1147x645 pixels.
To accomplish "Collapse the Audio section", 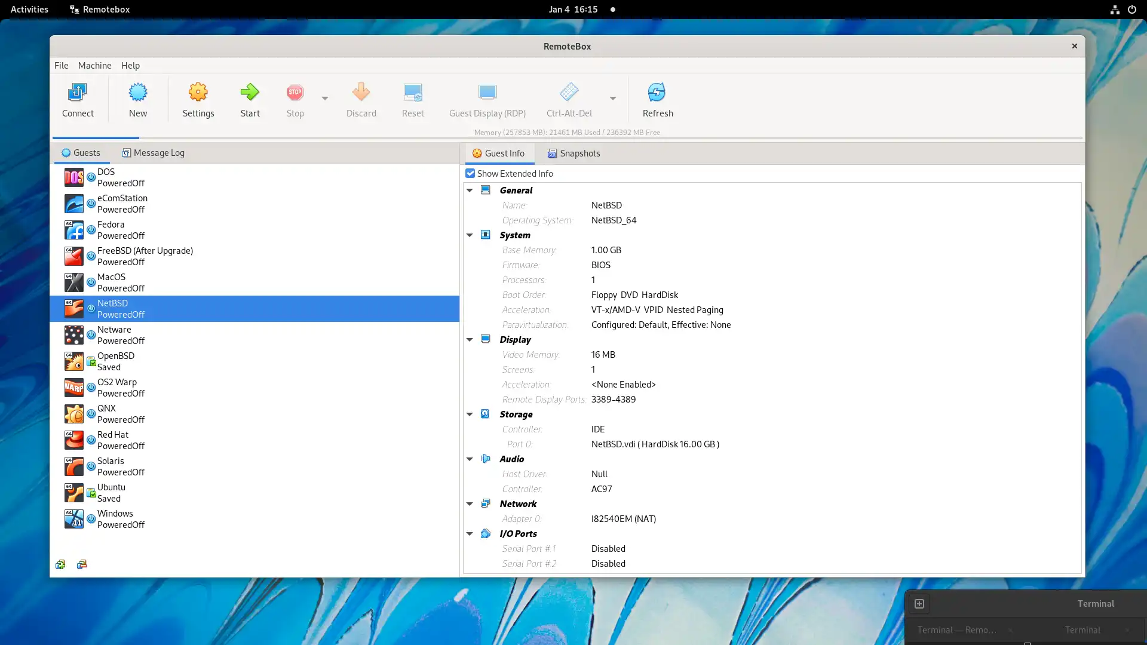I will [x=470, y=459].
